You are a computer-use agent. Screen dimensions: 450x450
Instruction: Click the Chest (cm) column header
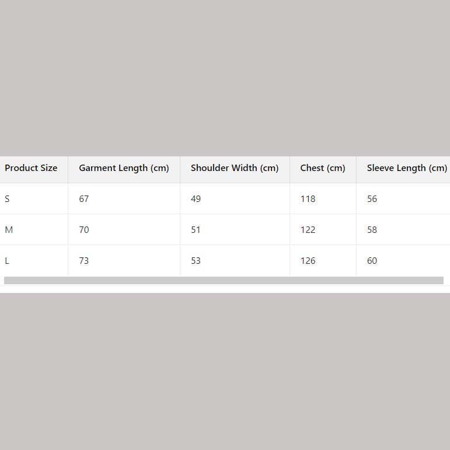coord(323,168)
